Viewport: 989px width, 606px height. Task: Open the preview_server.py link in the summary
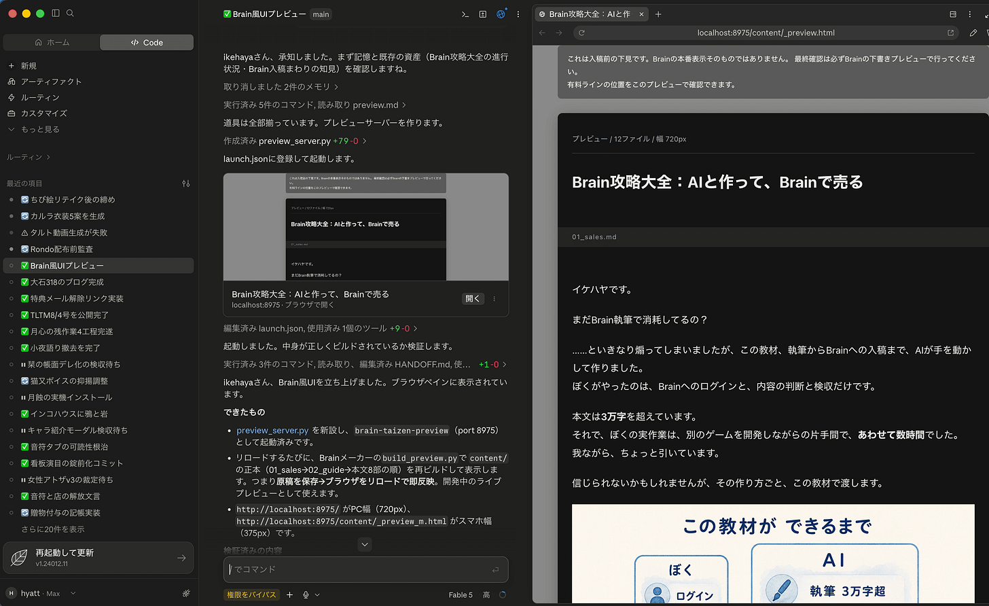coord(272,431)
